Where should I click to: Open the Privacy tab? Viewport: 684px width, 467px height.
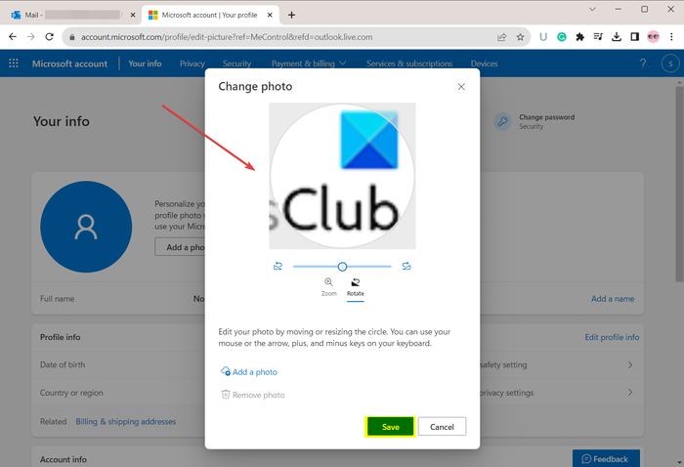pos(192,64)
